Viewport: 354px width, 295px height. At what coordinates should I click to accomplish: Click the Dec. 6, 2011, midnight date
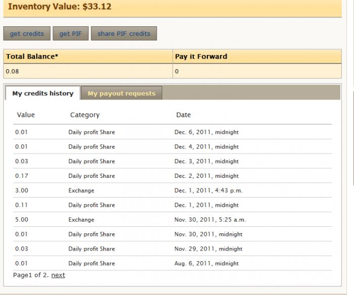pyautogui.click(x=206, y=132)
